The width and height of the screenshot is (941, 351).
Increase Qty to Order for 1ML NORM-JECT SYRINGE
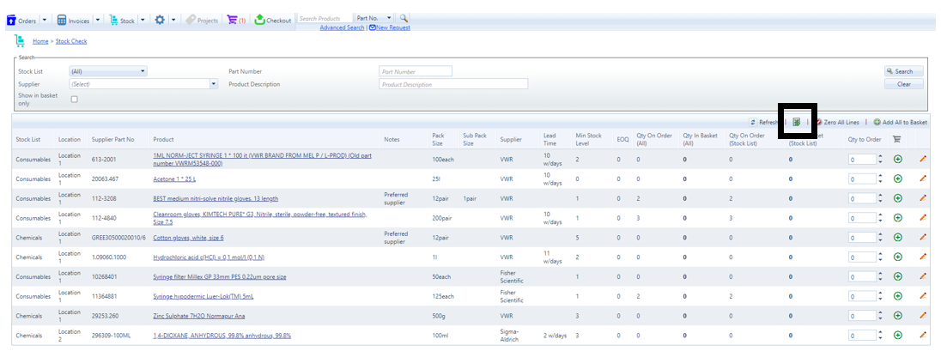(880, 157)
